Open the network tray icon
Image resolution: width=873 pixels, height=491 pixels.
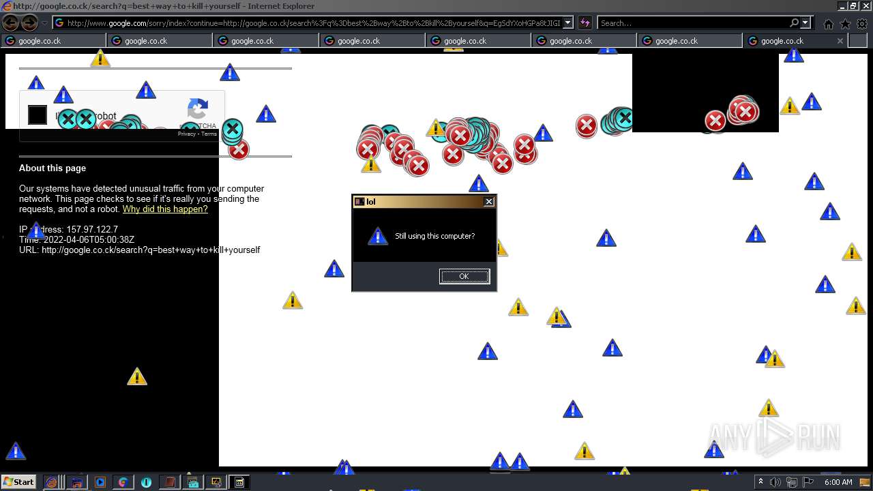[791, 483]
